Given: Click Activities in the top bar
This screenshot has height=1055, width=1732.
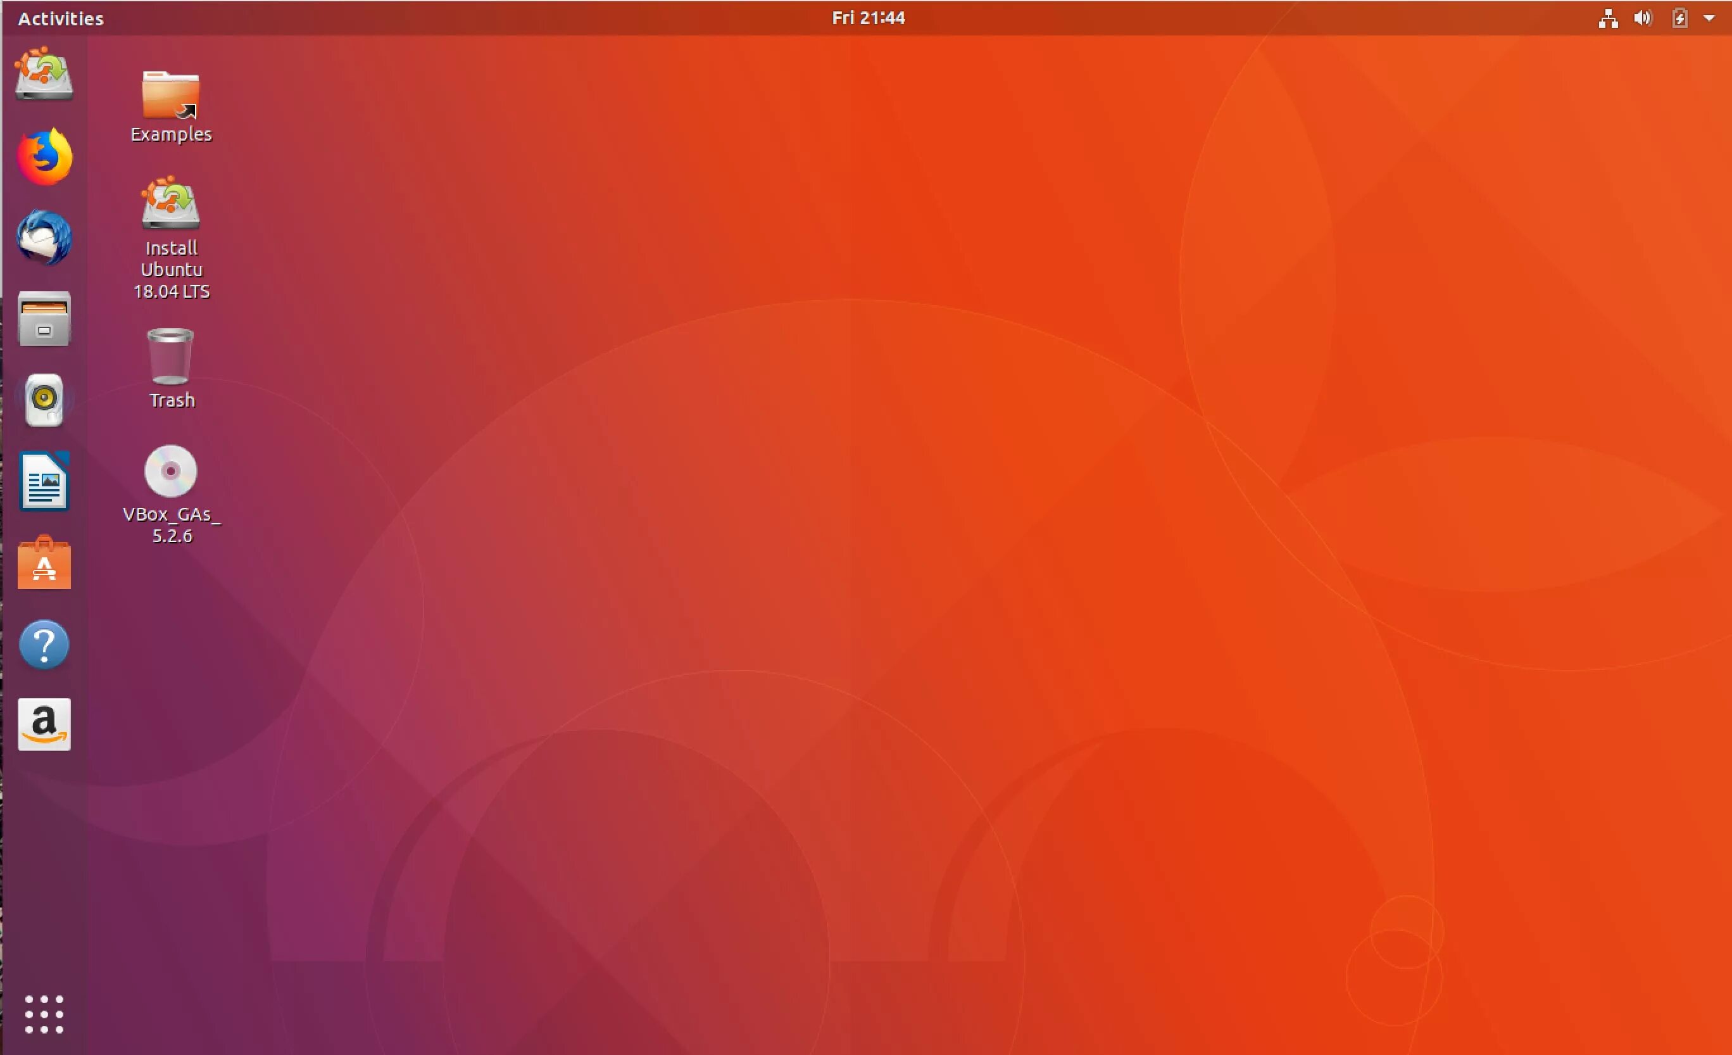Looking at the screenshot, I should tap(60, 18).
